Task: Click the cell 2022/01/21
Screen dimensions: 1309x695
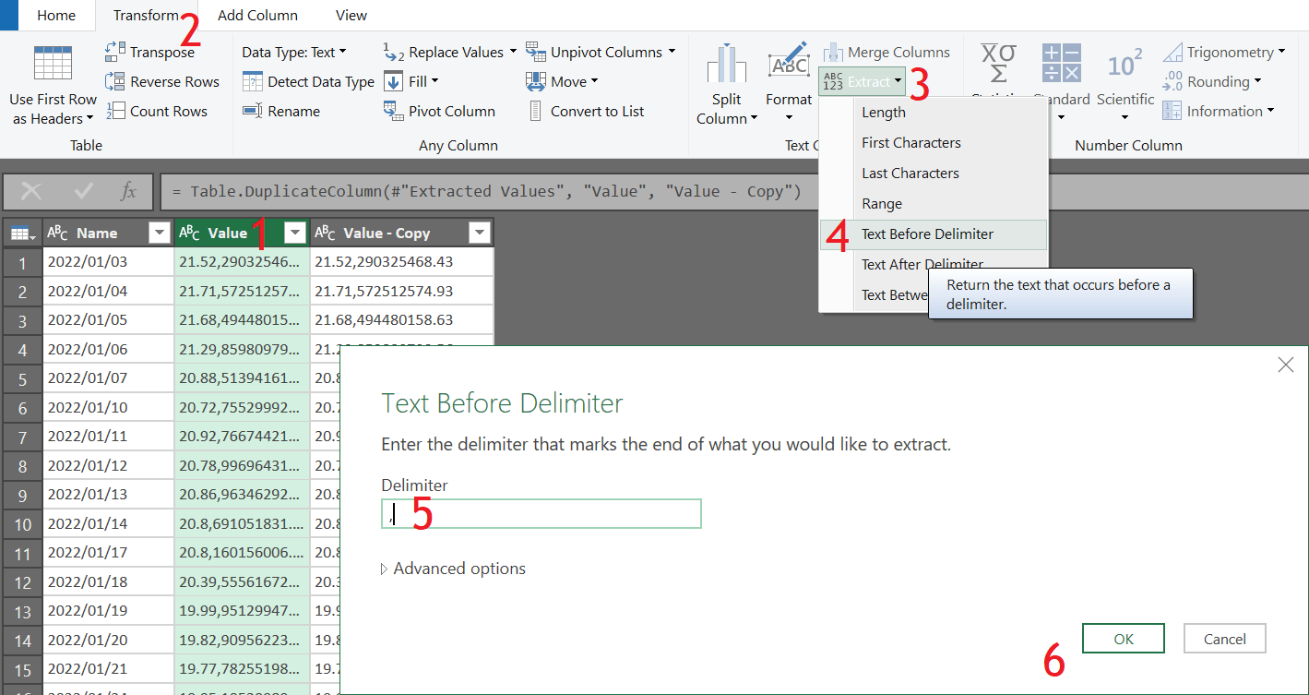Action: (x=108, y=670)
